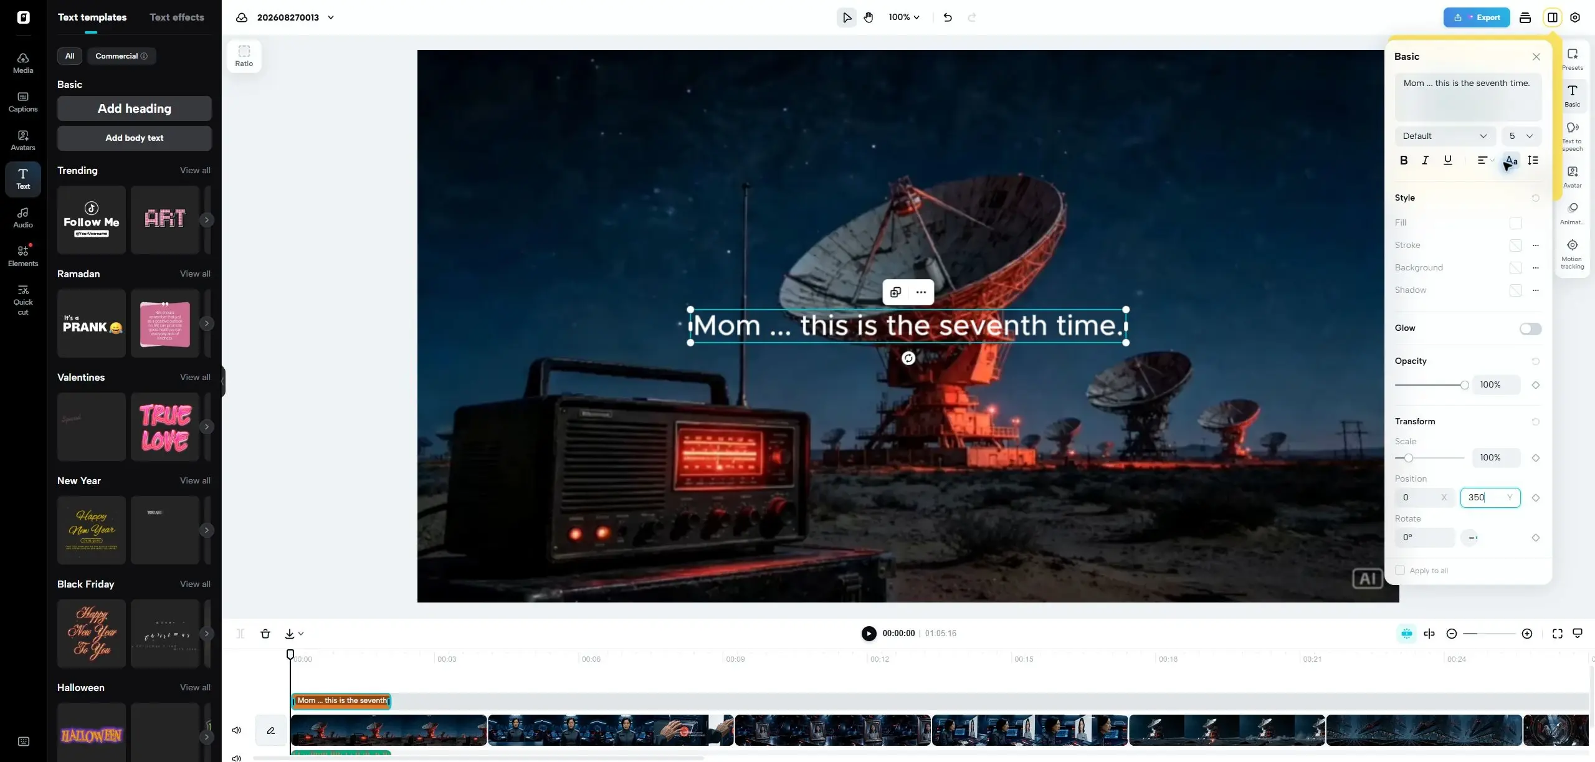Select the All filter
Screen dimensions: 1595x762
pos(70,56)
